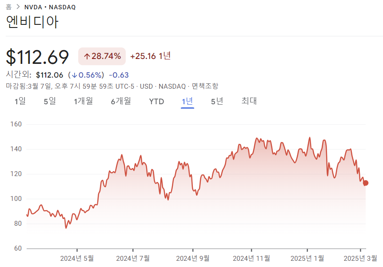Screen dimensions: 383x267
Task: Click the +25.16 1년 change text
Action: click(x=151, y=56)
